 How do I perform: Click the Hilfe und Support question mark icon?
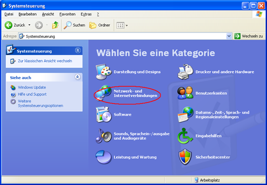(x=13, y=95)
